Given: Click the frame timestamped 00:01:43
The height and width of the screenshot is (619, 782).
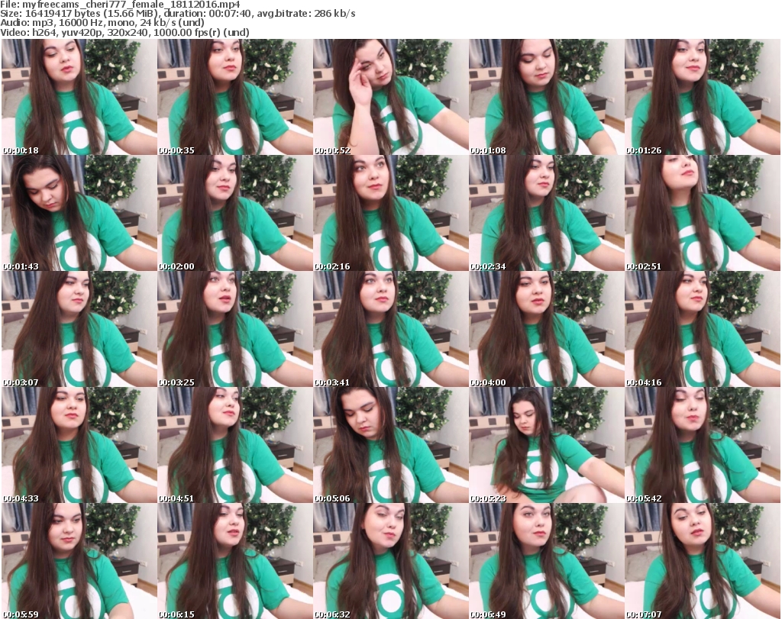Looking at the screenshot, I should pyautogui.click(x=79, y=213).
